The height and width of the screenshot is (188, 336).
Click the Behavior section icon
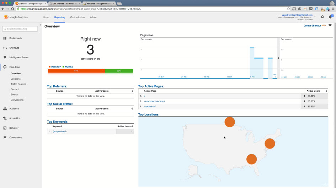click(x=5, y=128)
